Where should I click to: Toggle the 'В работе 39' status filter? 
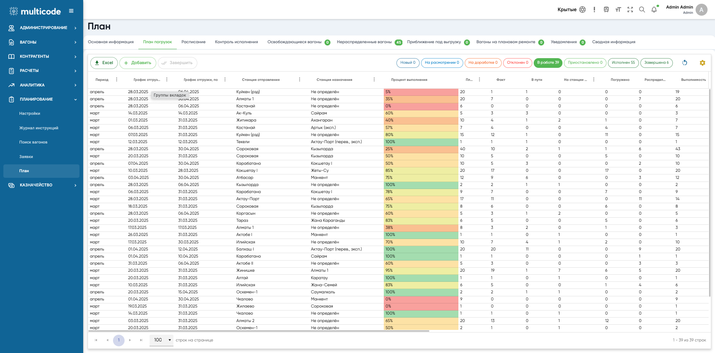click(548, 63)
